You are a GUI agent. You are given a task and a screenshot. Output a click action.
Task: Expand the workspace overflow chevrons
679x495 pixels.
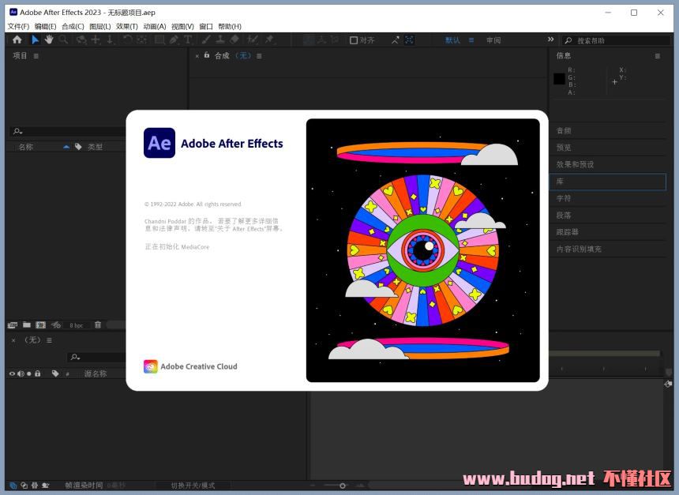[550, 39]
